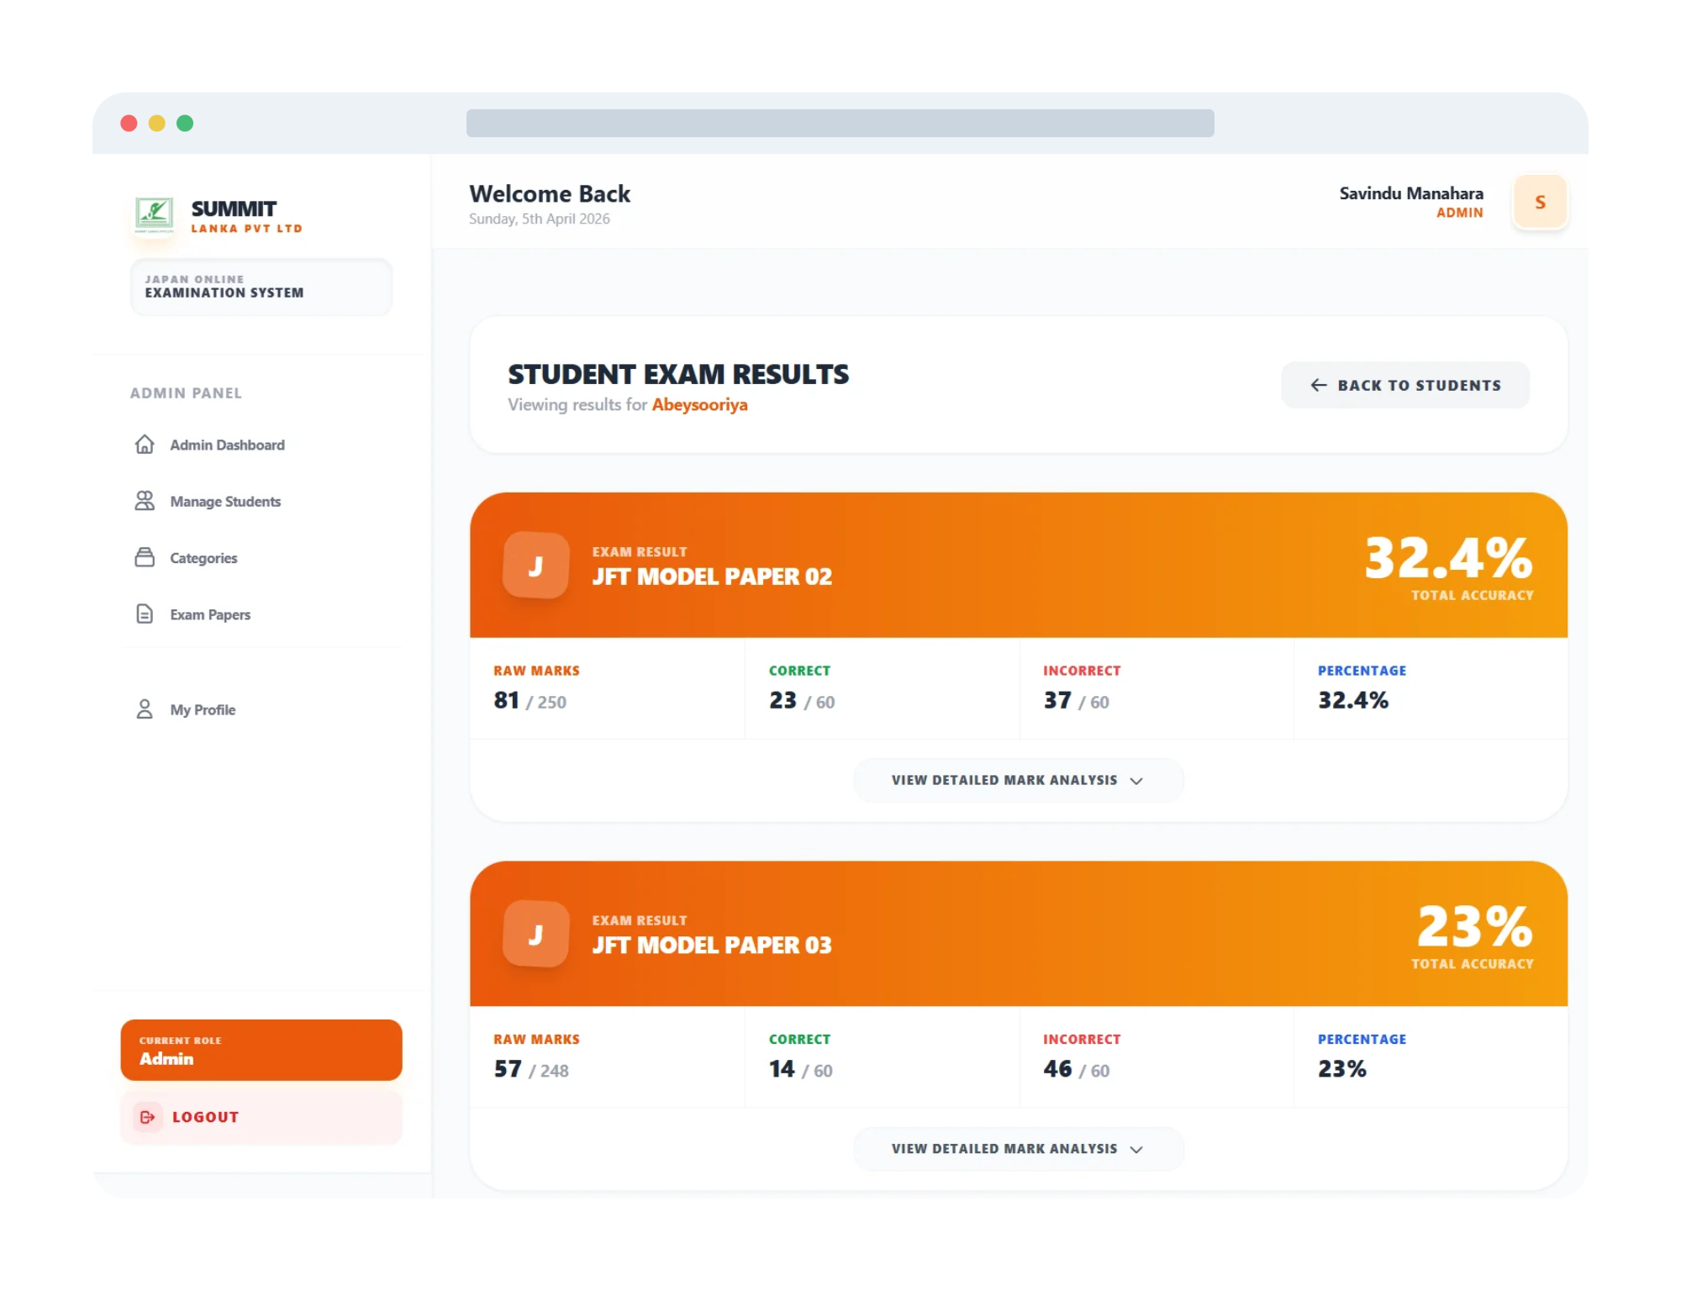Click chevron beside Paper 03 mark analysis

(1136, 1150)
